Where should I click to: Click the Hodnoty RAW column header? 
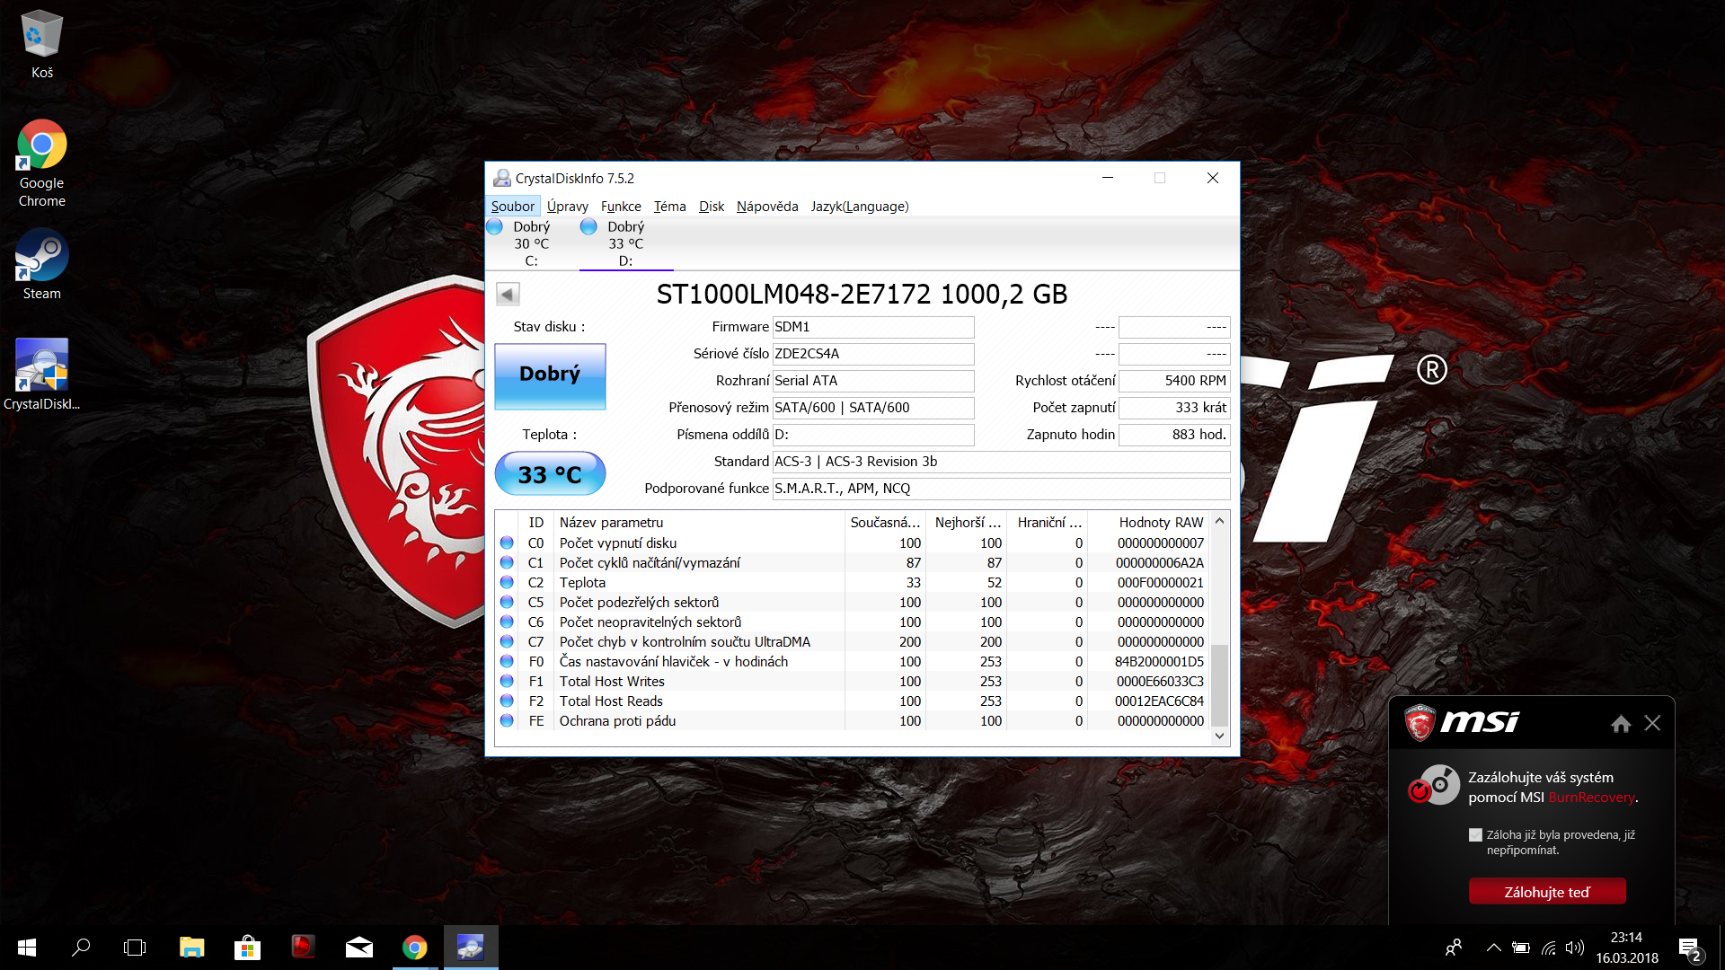click(1148, 523)
